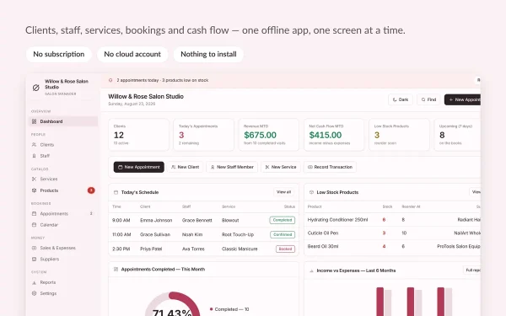Select Priya Patel in the schedule

tap(151, 249)
